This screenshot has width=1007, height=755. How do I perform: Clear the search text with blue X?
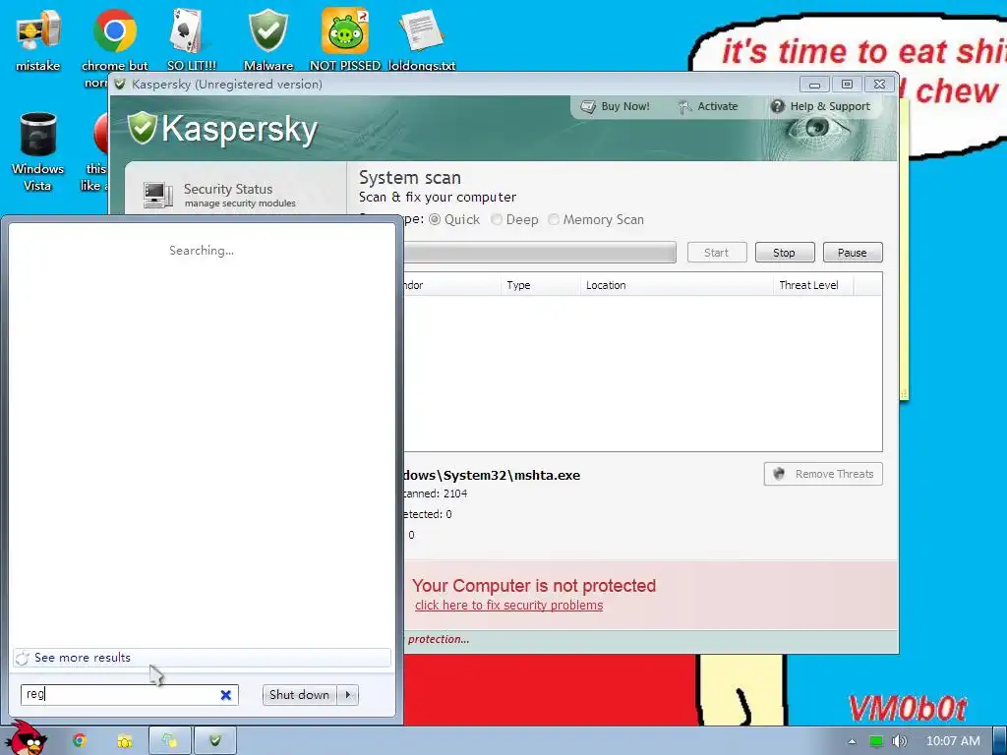(226, 695)
